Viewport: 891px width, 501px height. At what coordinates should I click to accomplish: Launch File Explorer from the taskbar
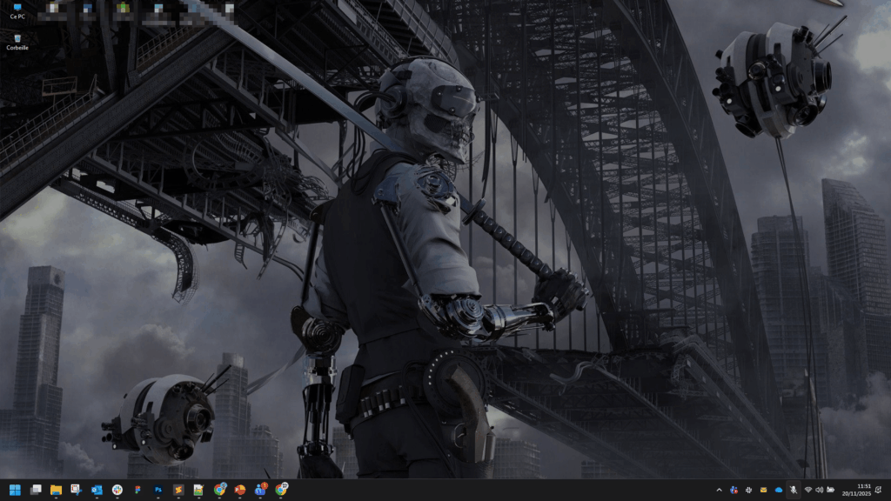click(x=55, y=490)
